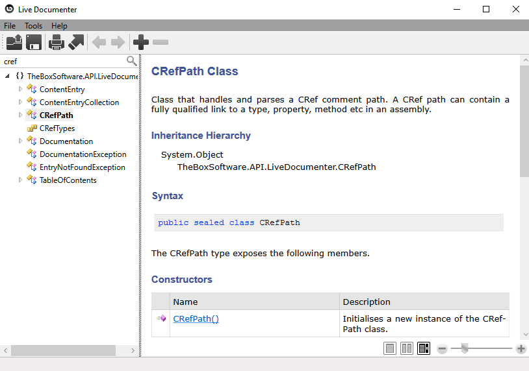Expand the ContentEntryCollection tree node
Viewport: 529px width, 371px height.
point(20,102)
